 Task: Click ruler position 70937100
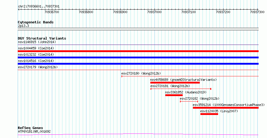pyautogui.click(x=189, y=12)
